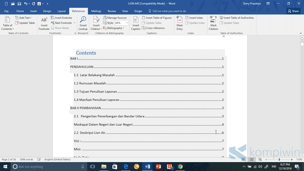Switch to the Design tab
This screenshot has width=304, height=171.
click(47, 11)
